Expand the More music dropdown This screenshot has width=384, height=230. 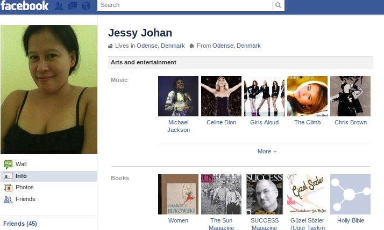[x=267, y=151]
